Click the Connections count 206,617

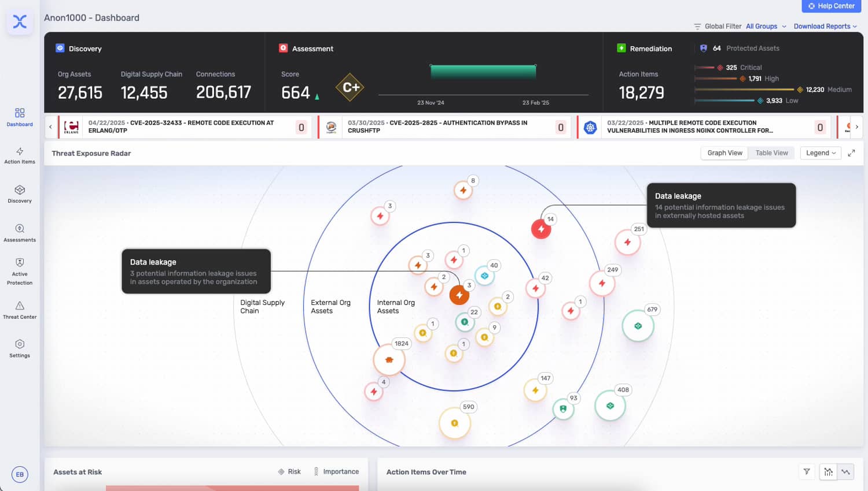tap(223, 92)
